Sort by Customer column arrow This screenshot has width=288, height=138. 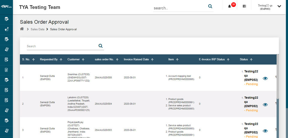(x=83, y=59)
